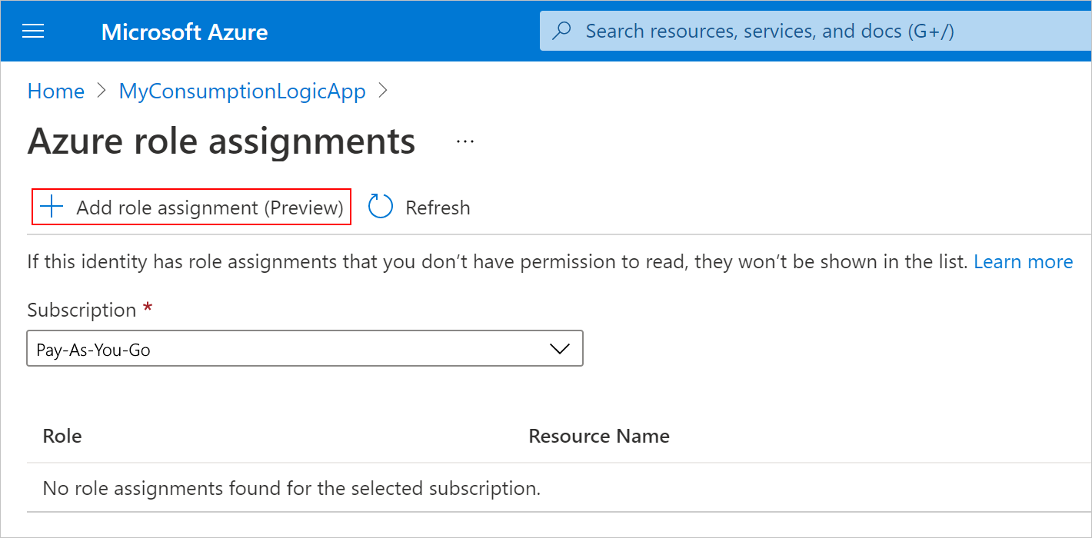Click the No role assignments found row
The width and height of the screenshot is (1092, 538).
pos(291,488)
